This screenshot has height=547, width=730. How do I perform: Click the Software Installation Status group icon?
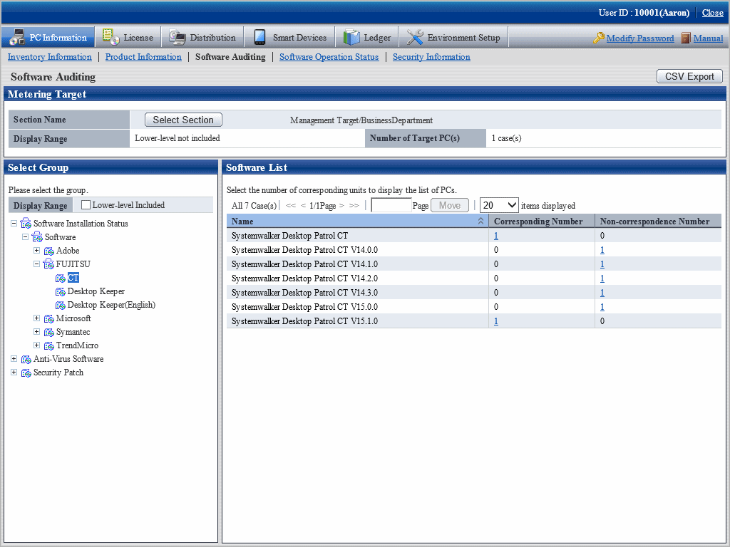pos(26,223)
